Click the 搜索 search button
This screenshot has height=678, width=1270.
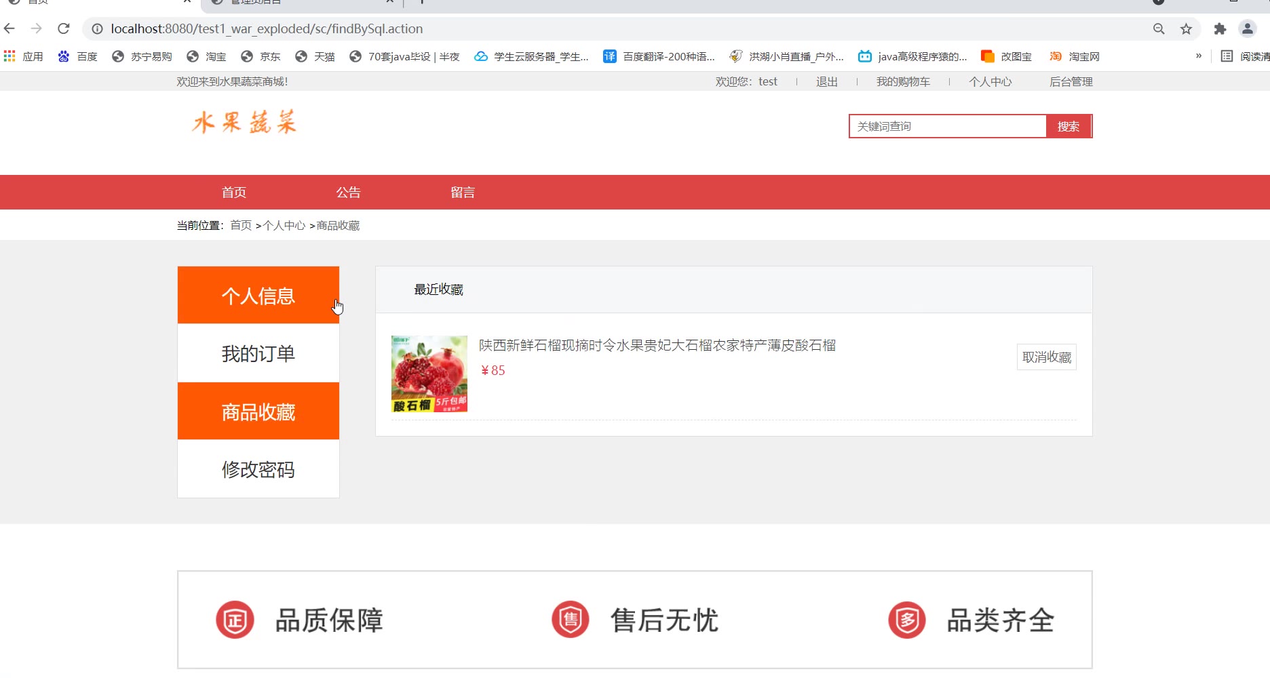point(1069,126)
